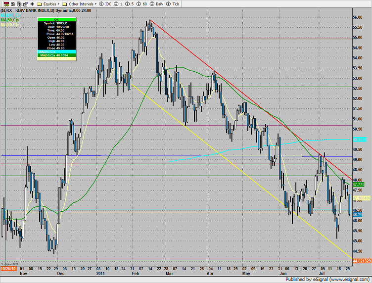Click the fourth toolbar properties icon
The width and height of the screenshot is (372, 283).
point(26,4)
